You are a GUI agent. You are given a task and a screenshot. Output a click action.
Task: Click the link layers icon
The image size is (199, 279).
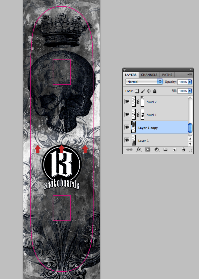click(x=129, y=149)
